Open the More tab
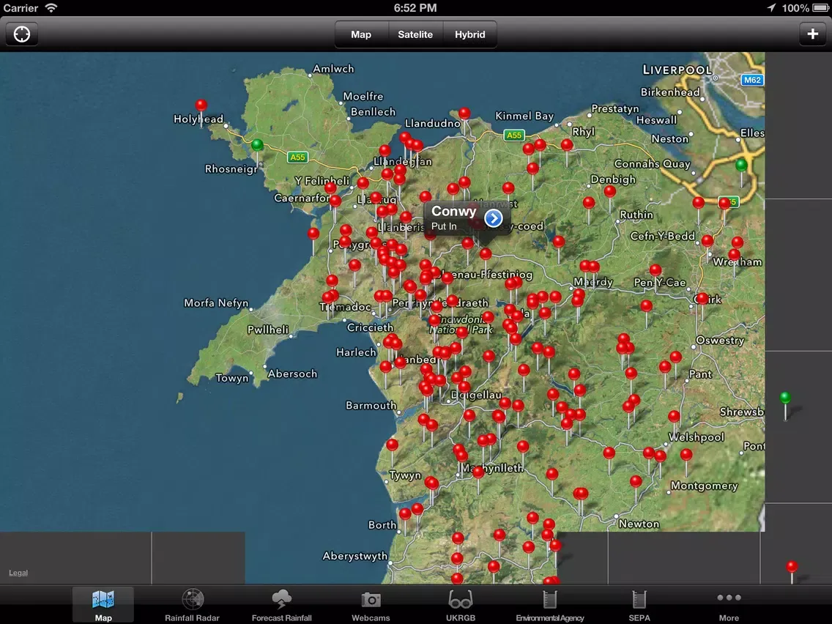The image size is (832, 624). pyautogui.click(x=729, y=606)
